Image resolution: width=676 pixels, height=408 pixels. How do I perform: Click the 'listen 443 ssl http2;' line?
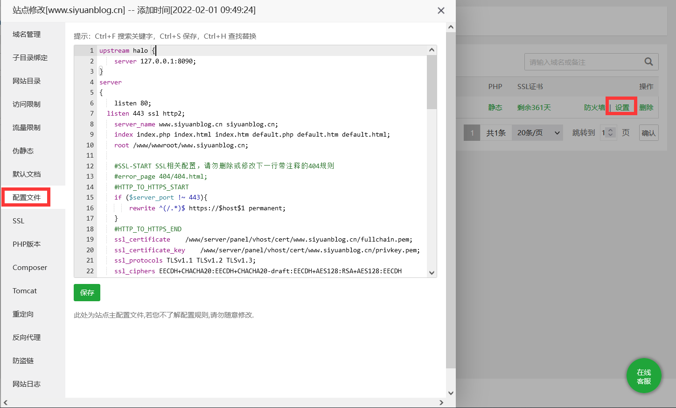(x=146, y=113)
